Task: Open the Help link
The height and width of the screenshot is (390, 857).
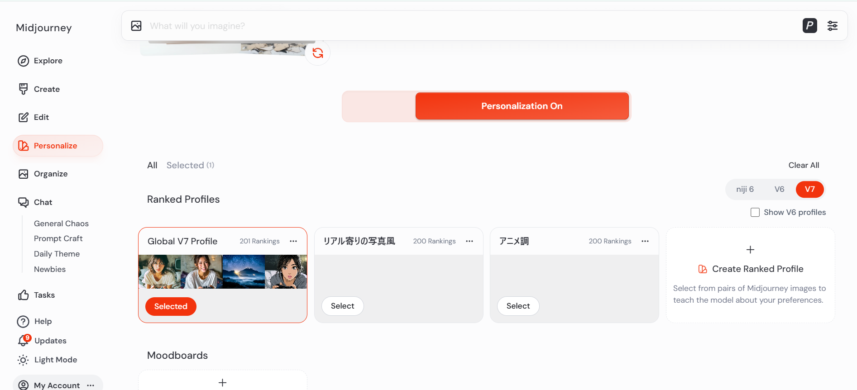Action: click(43, 321)
